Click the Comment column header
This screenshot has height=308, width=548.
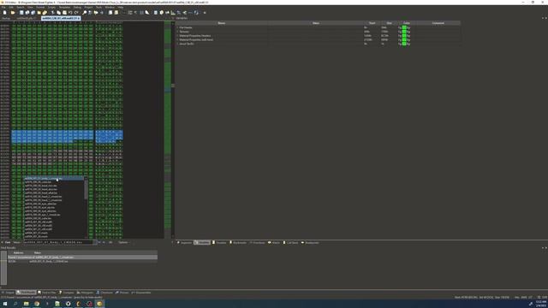pyautogui.click(x=438, y=23)
